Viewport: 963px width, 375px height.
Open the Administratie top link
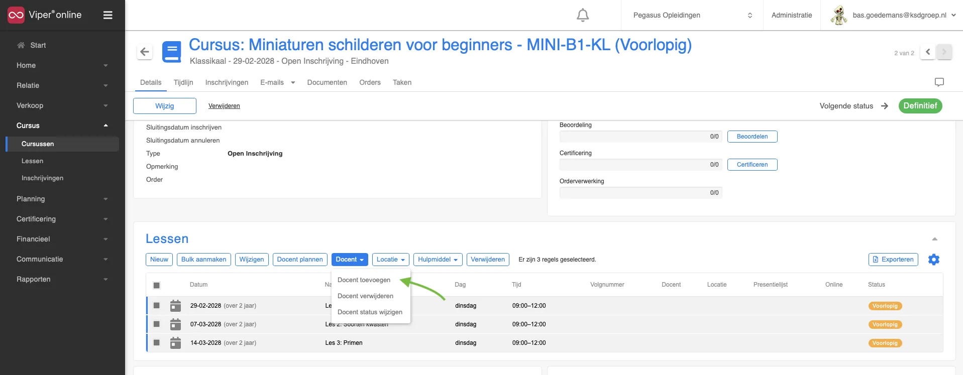[792, 15]
